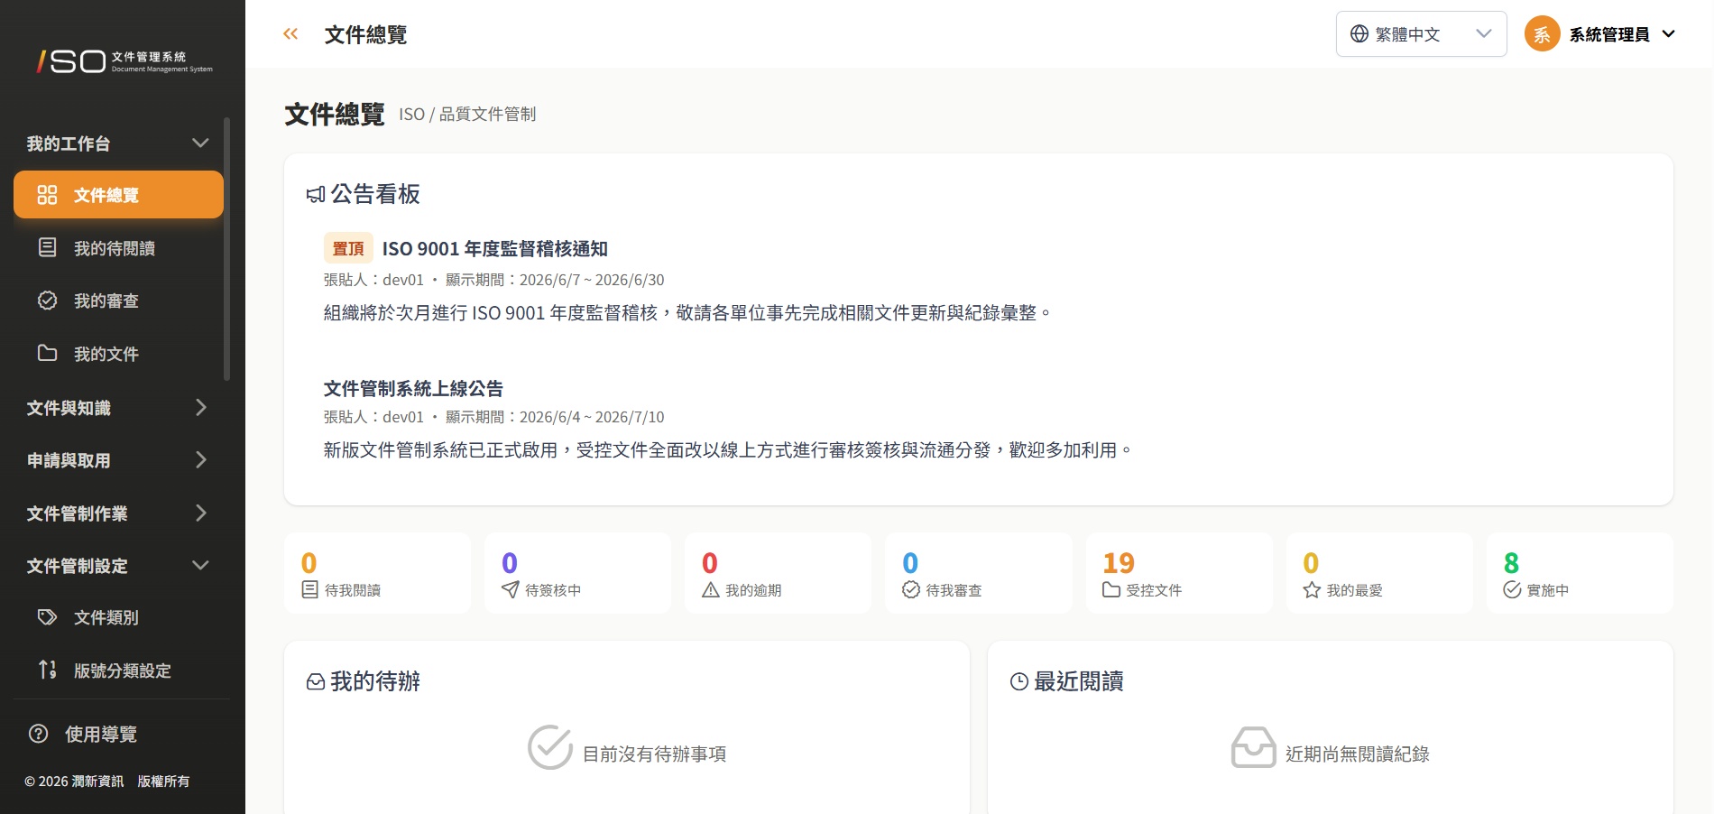The height and width of the screenshot is (814, 1714).
Task: Collapse the 我的工作台 sidebar section
Action: [x=118, y=143]
